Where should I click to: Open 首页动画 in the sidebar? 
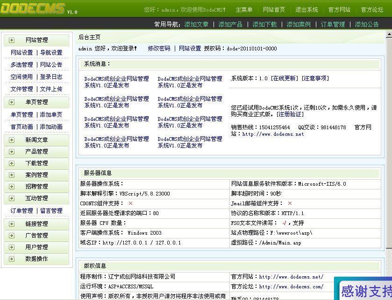22,127
